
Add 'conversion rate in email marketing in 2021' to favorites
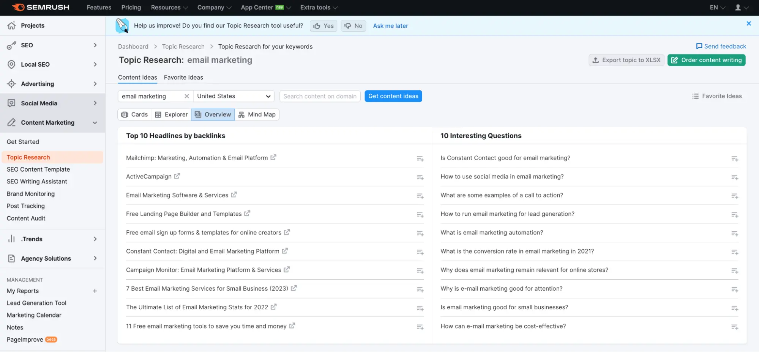[x=735, y=252]
